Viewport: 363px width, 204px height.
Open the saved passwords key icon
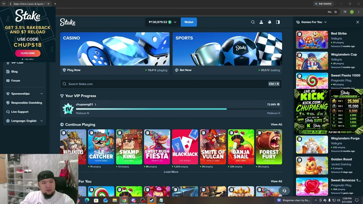tap(329, 12)
